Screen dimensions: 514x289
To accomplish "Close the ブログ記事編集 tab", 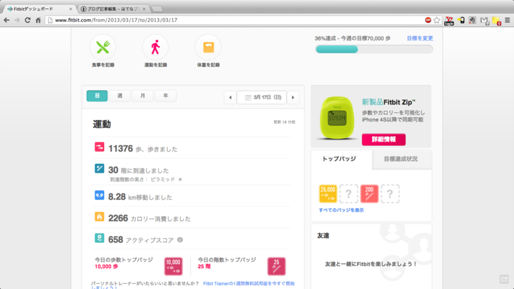I will (144, 9).
